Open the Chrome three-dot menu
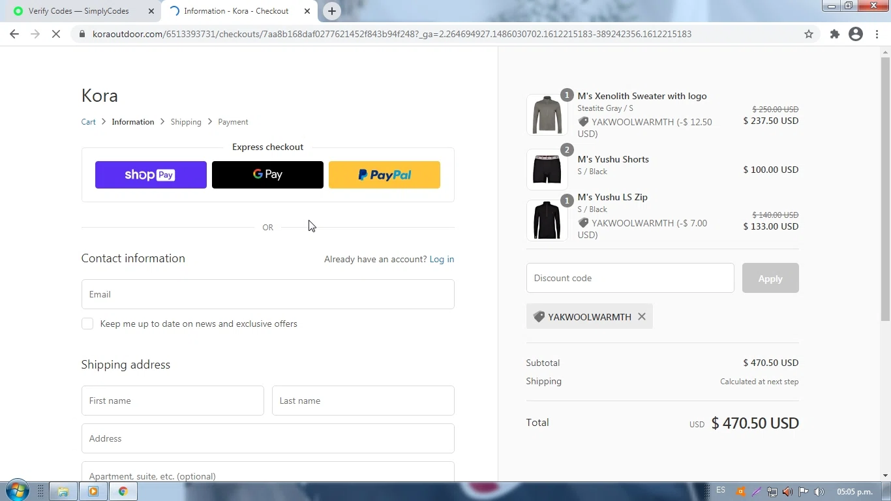Image resolution: width=891 pixels, height=501 pixels. [877, 34]
